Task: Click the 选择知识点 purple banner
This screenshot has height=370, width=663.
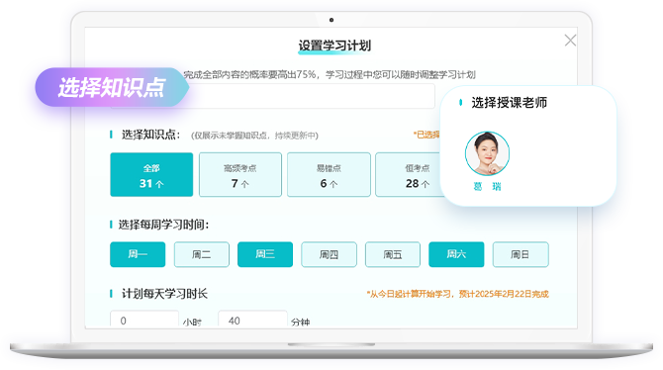Action: 112,87
